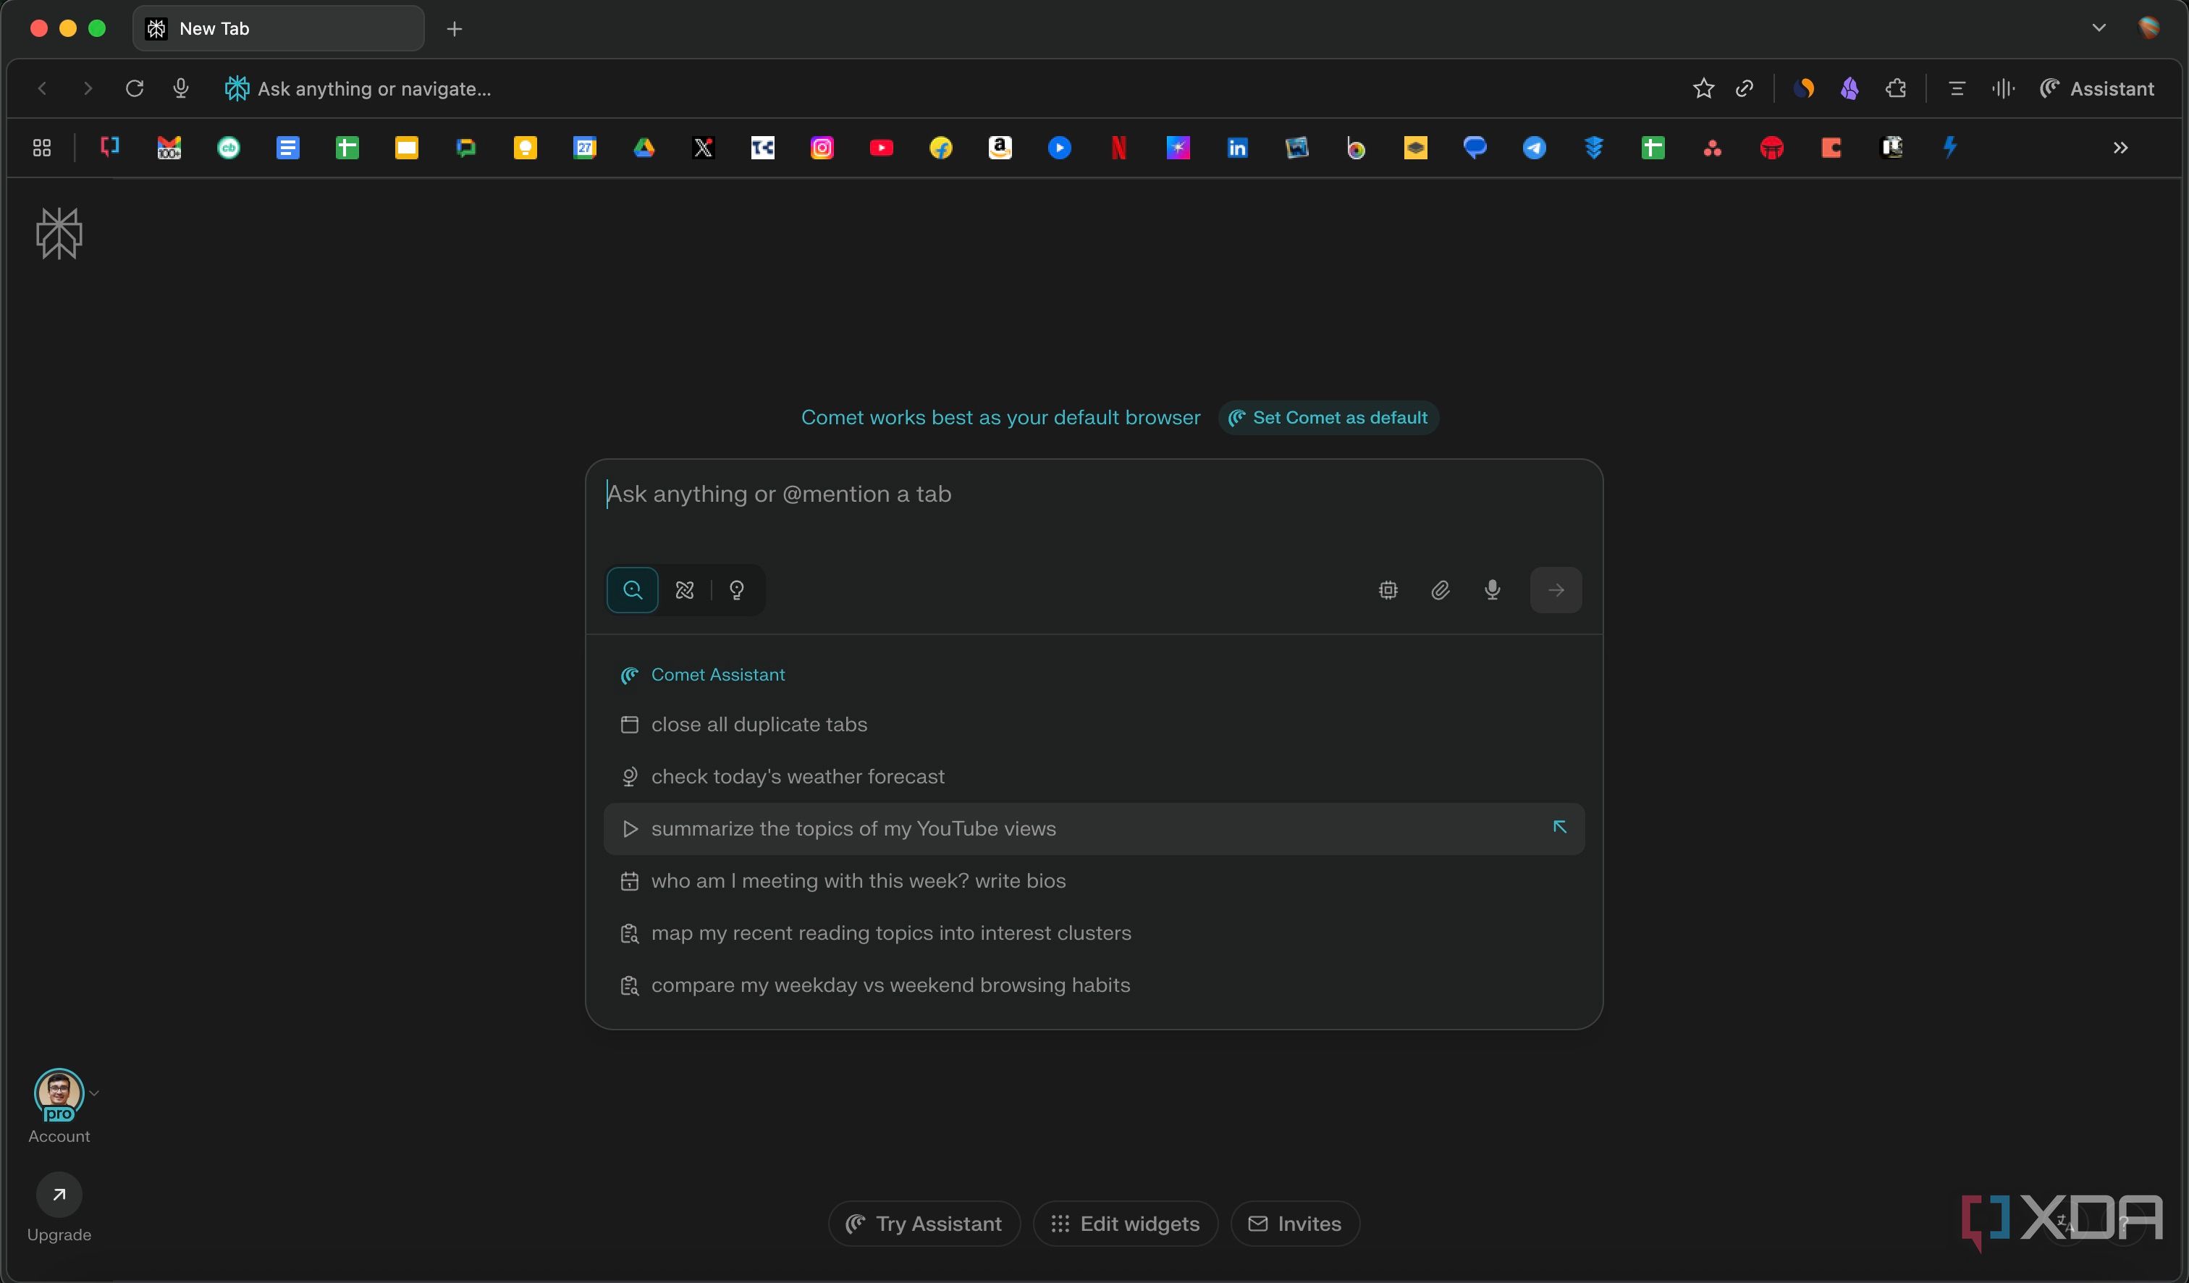2189x1283 pixels.
Task: Open the Google Drive bookmark
Action: [644, 148]
